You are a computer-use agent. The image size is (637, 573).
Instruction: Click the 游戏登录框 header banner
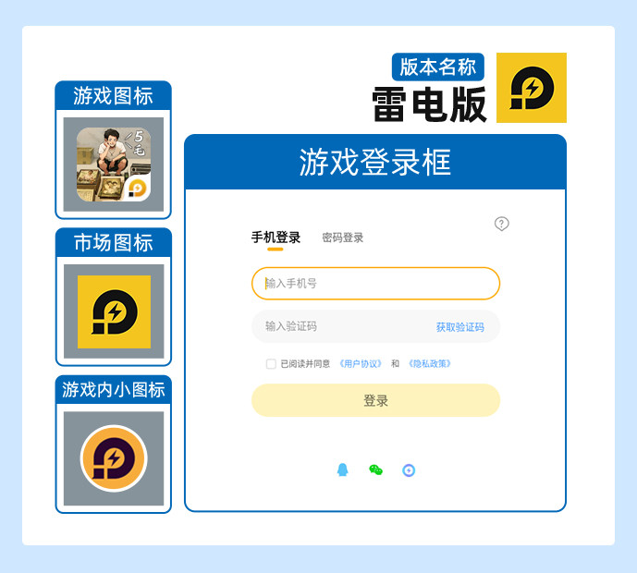tap(375, 162)
